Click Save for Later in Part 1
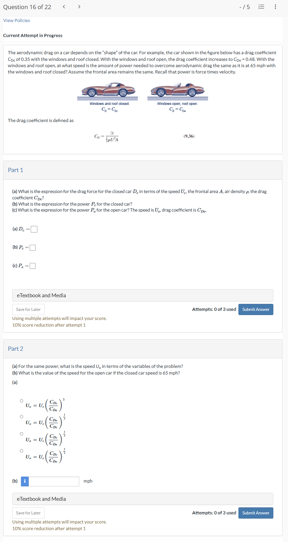This screenshot has width=288, height=542. coord(28,309)
